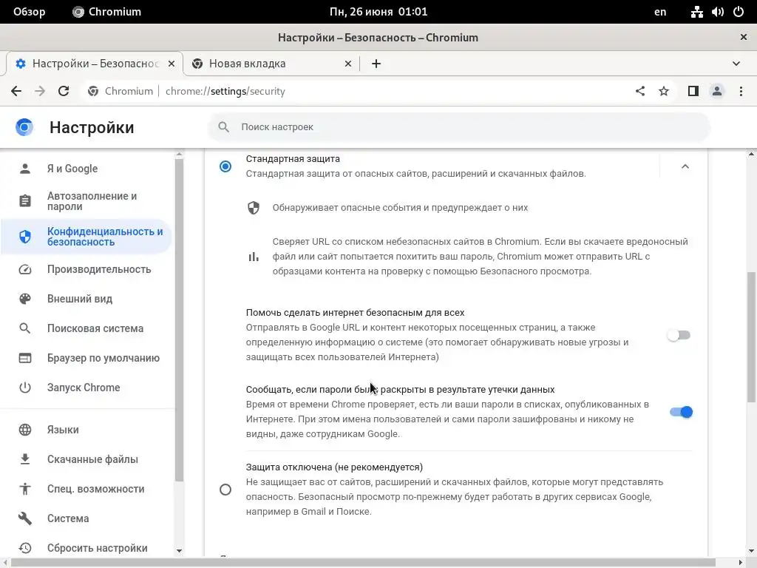This screenshot has width=757, height=568.
Task: Click the volume speaker icon
Action: 717,12
